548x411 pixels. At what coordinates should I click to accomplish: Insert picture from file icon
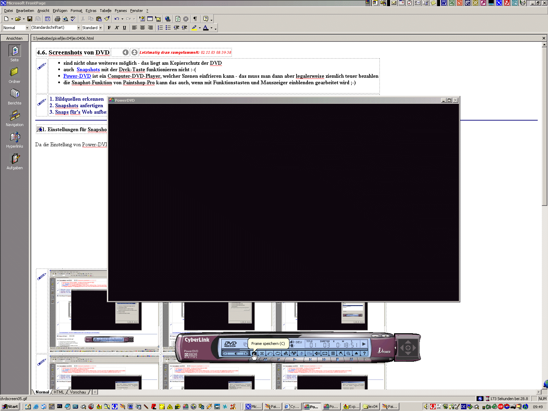158,19
